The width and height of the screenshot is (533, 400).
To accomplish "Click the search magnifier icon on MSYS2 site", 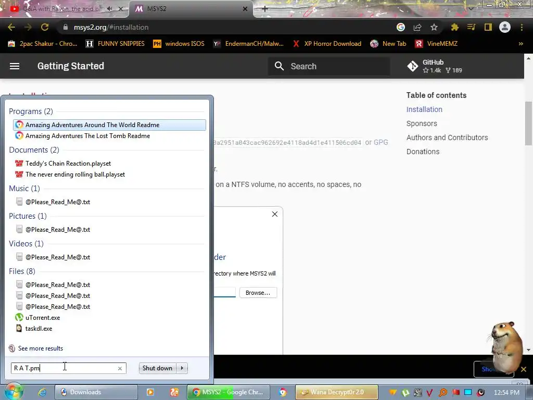I will point(279,66).
